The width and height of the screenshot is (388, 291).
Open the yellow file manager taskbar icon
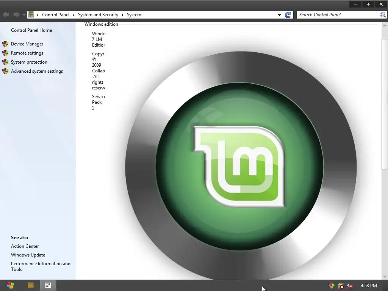(31, 286)
